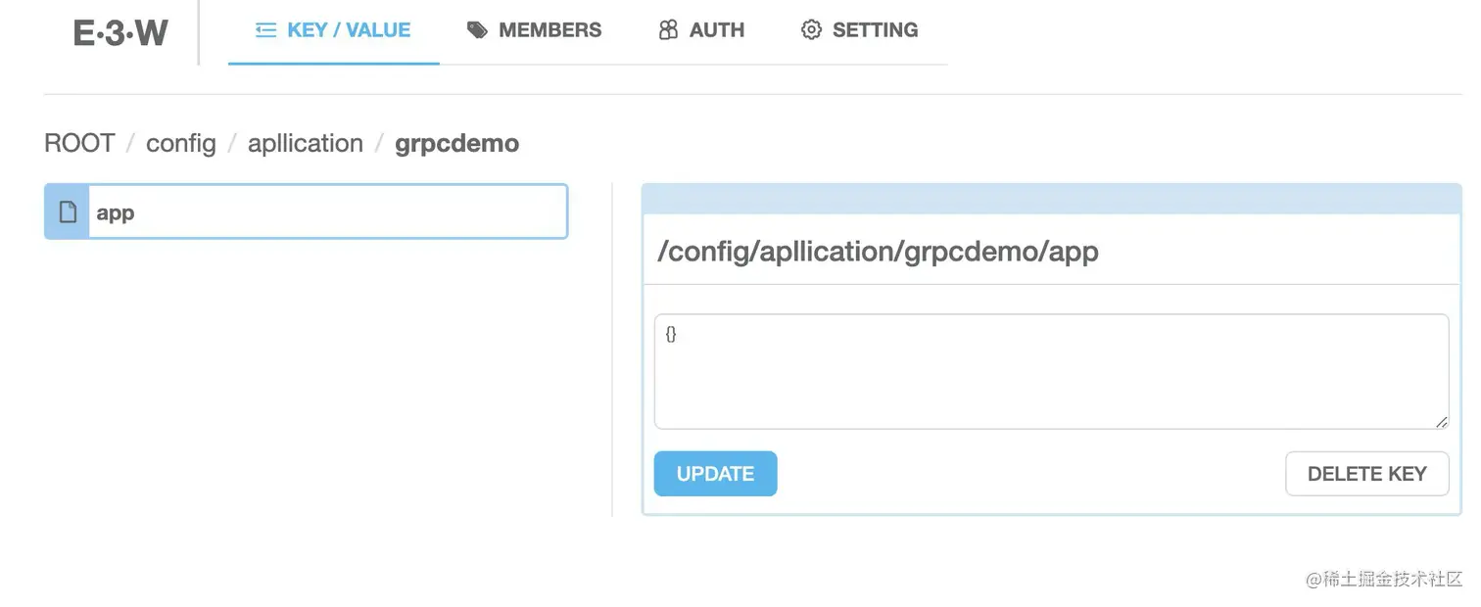The image size is (1481, 607).
Task: Click the /config/apllication/grpcdemo/app key path heading
Action: click(878, 252)
